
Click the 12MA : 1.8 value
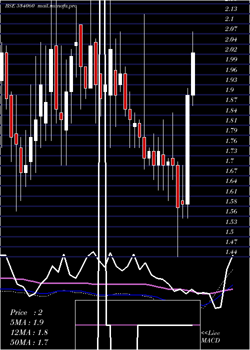click(29, 332)
